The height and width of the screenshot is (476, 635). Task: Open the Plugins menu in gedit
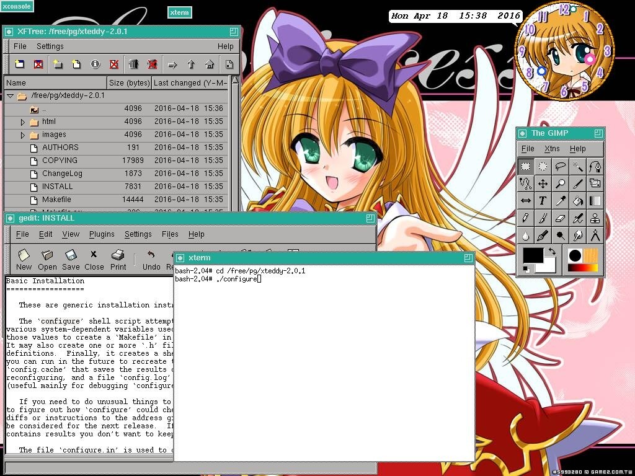pos(102,234)
